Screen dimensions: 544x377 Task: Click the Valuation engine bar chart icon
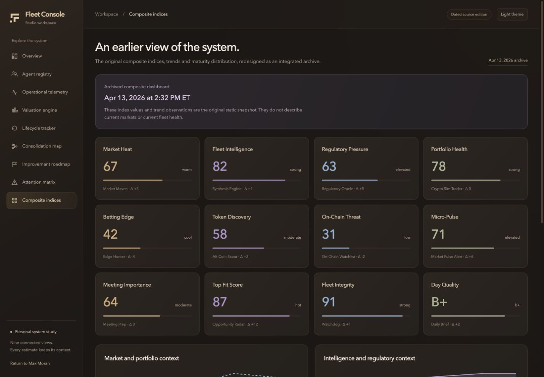click(x=14, y=110)
